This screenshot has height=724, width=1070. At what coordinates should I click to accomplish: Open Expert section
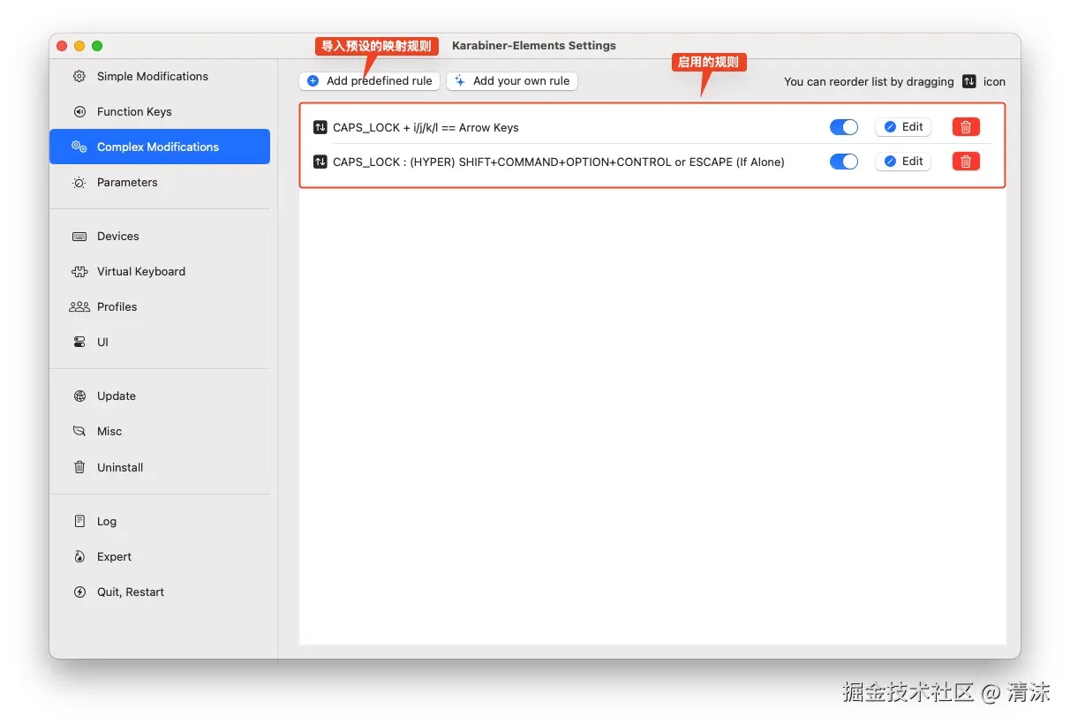click(x=160, y=557)
